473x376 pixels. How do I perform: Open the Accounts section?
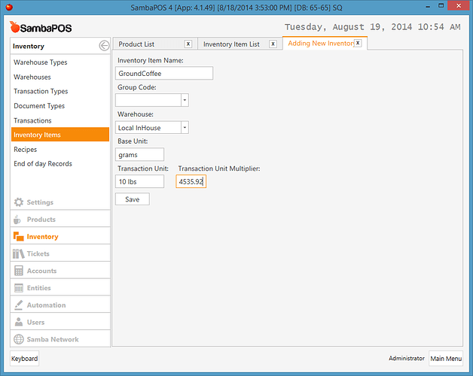[60, 271]
